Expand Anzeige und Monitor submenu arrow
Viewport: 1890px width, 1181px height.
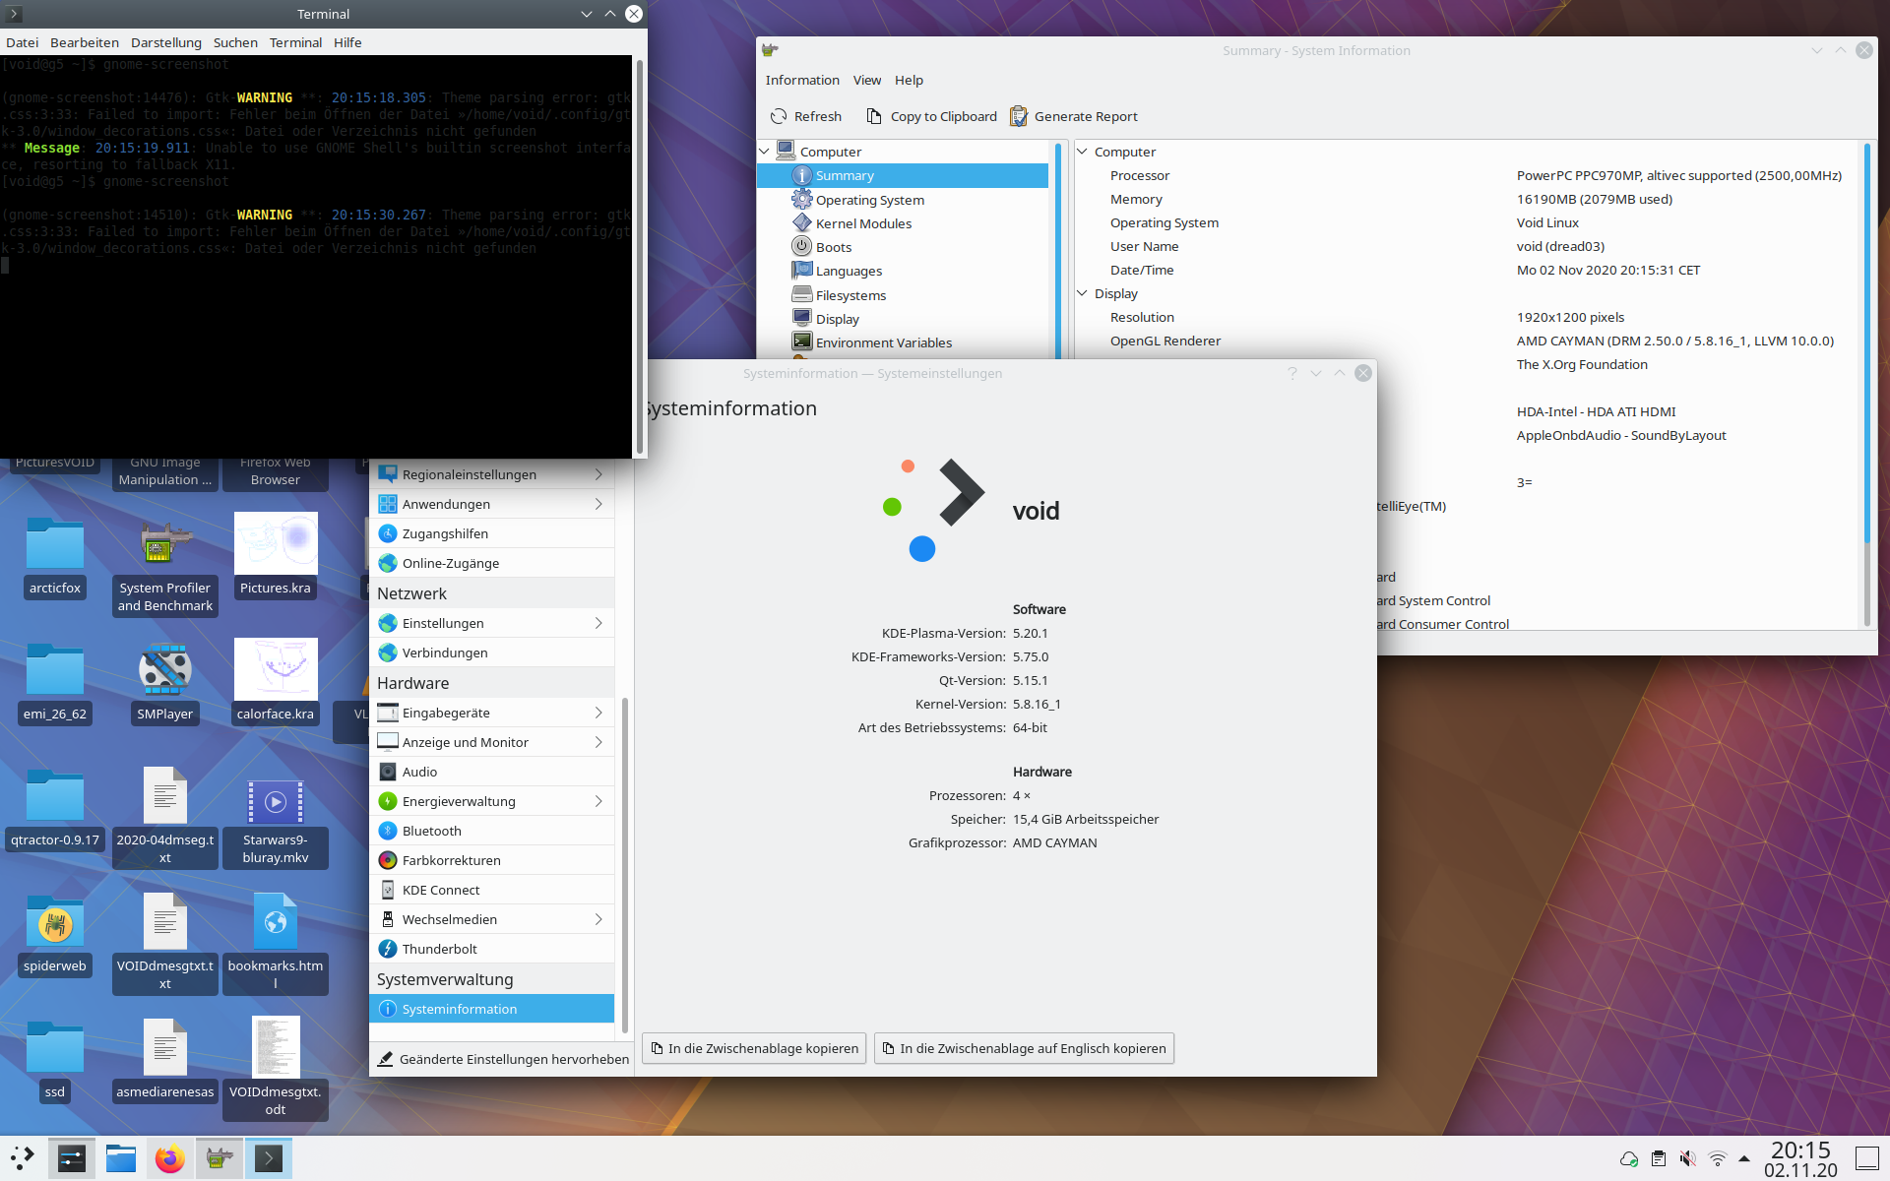tap(598, 742)
